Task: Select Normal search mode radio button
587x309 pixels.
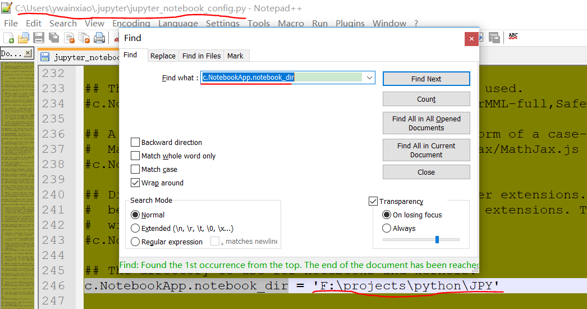Action: [x=135, y=215]
